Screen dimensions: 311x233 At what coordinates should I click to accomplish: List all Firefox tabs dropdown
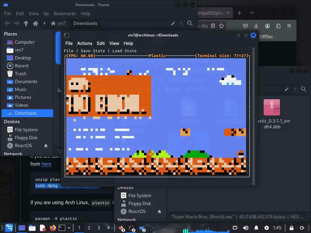pyautogui.click(x=252, y=13)
